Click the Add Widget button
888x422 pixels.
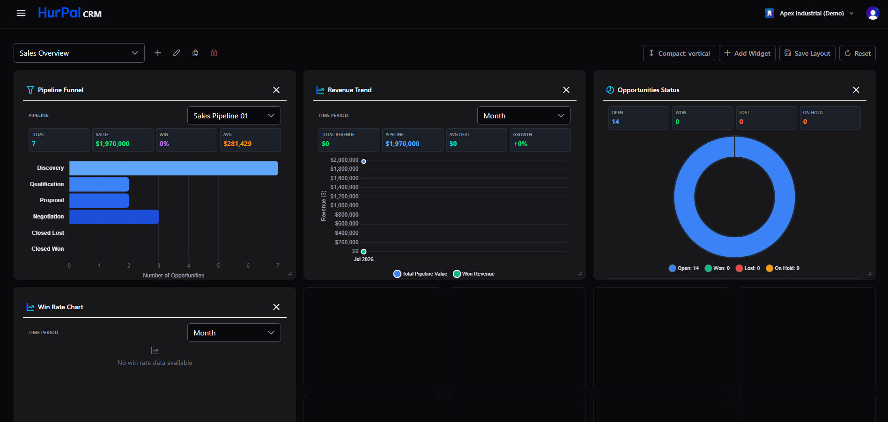(747, 53)
